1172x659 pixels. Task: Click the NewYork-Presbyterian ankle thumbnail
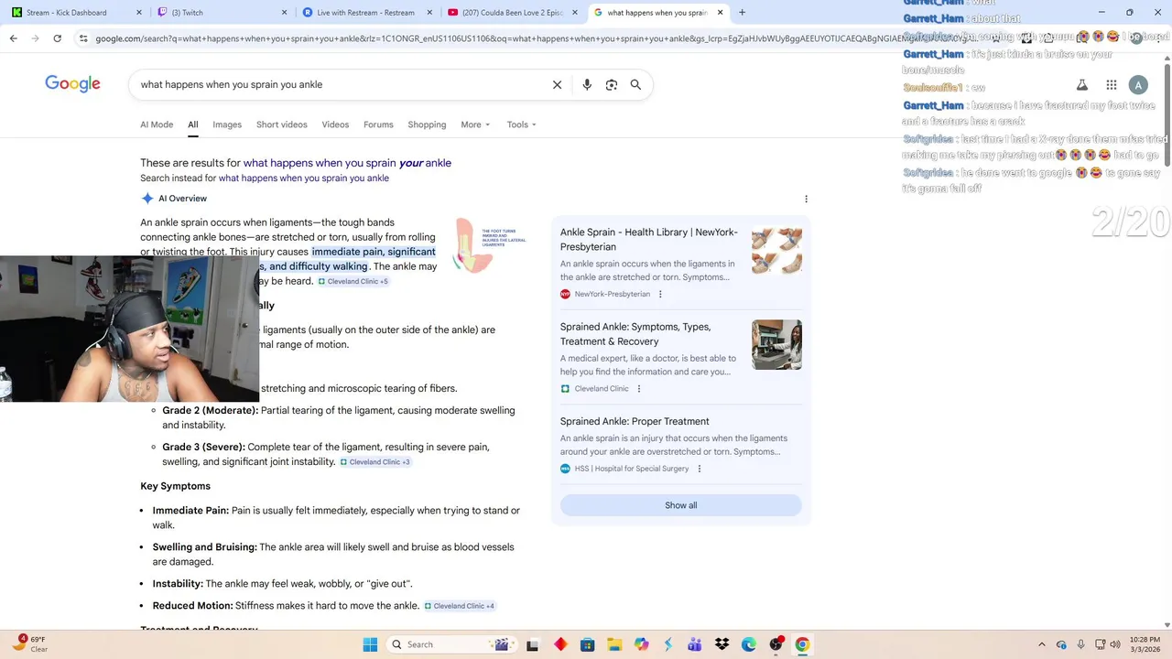pos(776,251)
